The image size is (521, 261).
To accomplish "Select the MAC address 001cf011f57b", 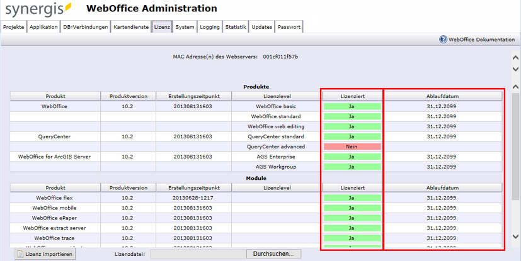I will [280, 57].
